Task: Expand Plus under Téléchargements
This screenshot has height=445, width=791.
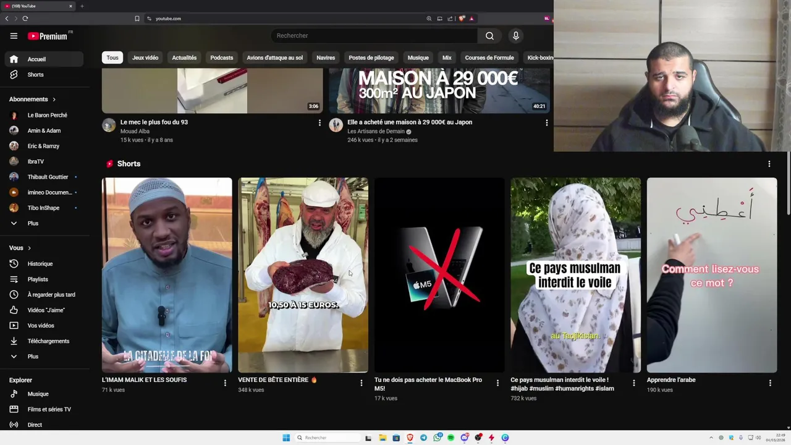Action: [43, 357]
